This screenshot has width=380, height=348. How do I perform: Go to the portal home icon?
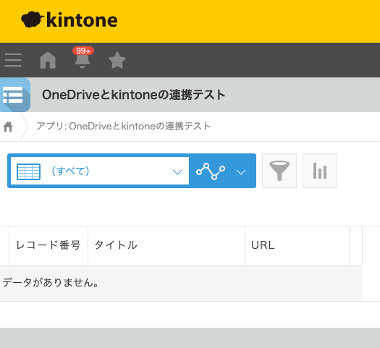point(48,60)
